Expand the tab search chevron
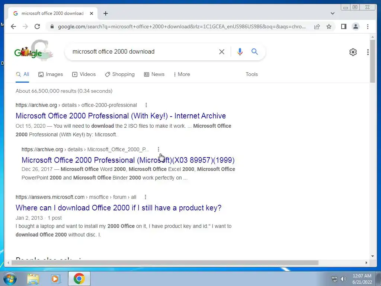The image size is (381, 286). point(332,13)
